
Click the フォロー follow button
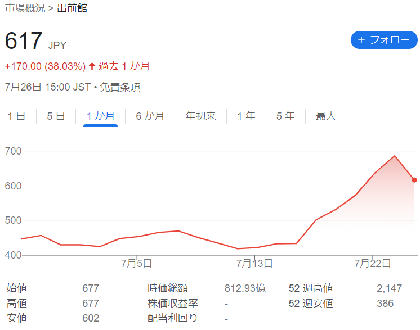(x=384, y=40)
